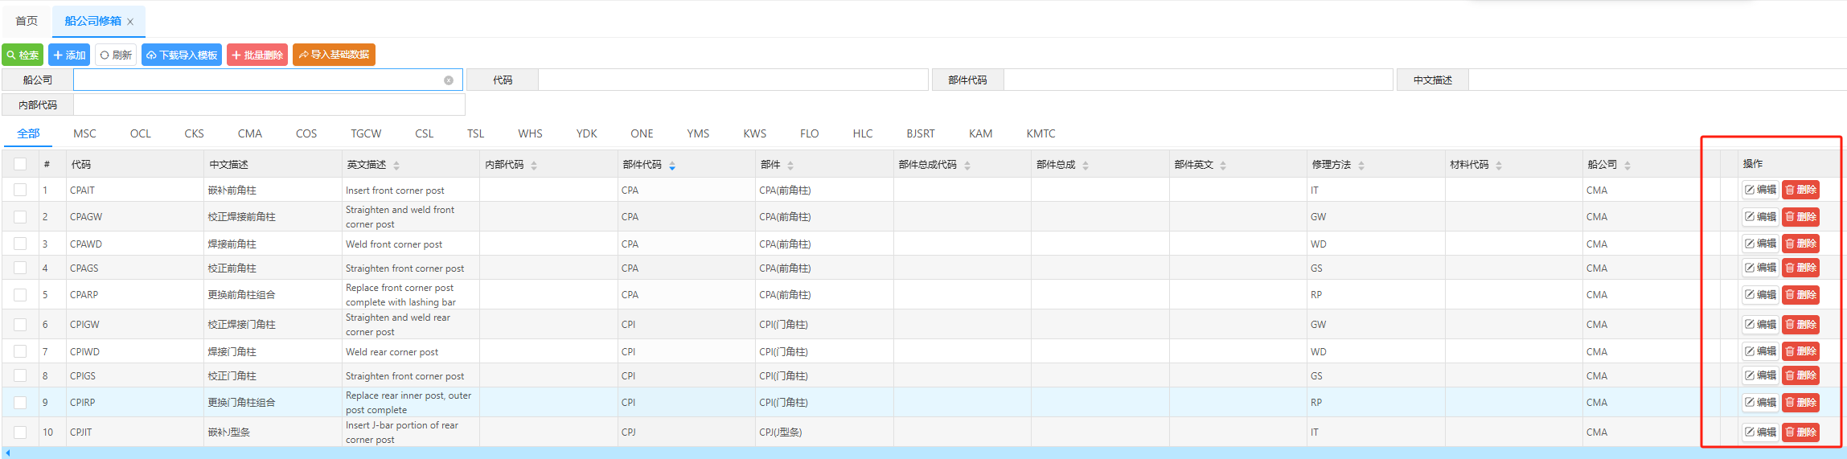Toggle the select-all checkbox in table header
Image resolution: width=1847 pixels, height=459 pixels.
click(x=20, y=164)
